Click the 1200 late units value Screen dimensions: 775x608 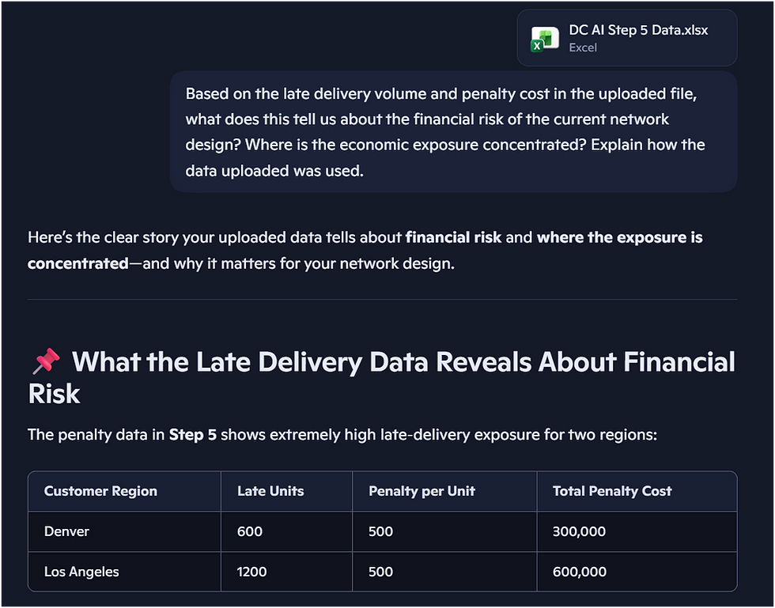point(252,572)
